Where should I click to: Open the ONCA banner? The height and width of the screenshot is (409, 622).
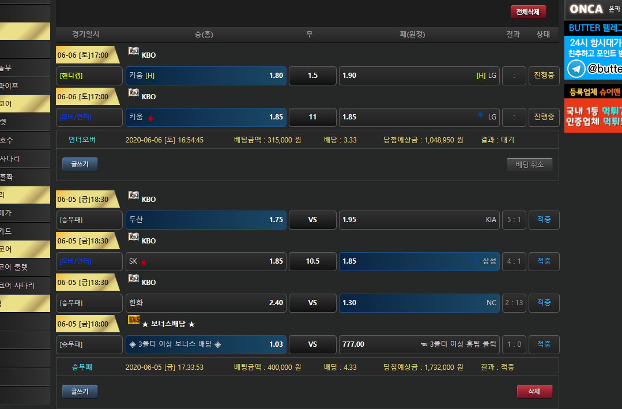click(x=593, y=9)
